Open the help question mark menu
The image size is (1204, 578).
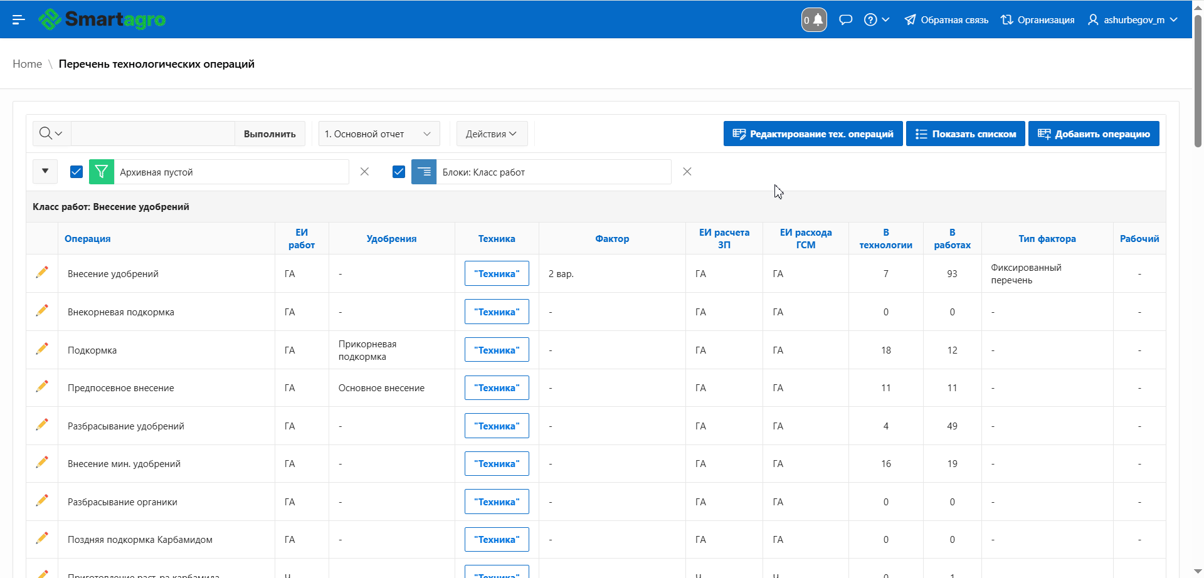[877, 19]
